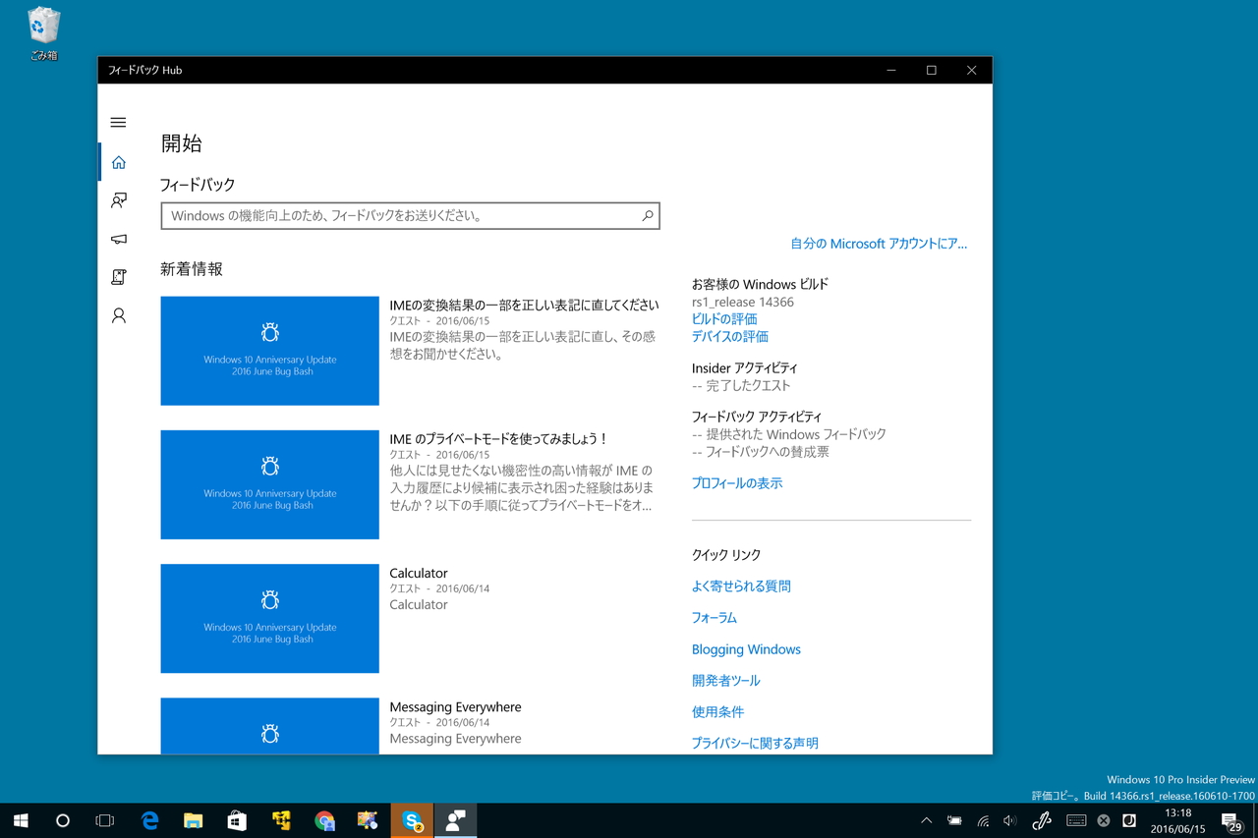The image size is (1258, 838).
Task: Open the フォーラム quick link
Action: tap(714, 617)
